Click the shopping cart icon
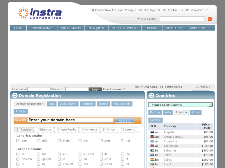This screenshot has width=225, height=168. tap(188, 10)
